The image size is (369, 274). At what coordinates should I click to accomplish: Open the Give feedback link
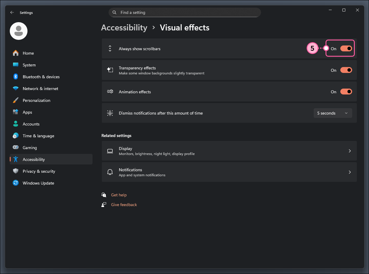[x=124, y=205]
